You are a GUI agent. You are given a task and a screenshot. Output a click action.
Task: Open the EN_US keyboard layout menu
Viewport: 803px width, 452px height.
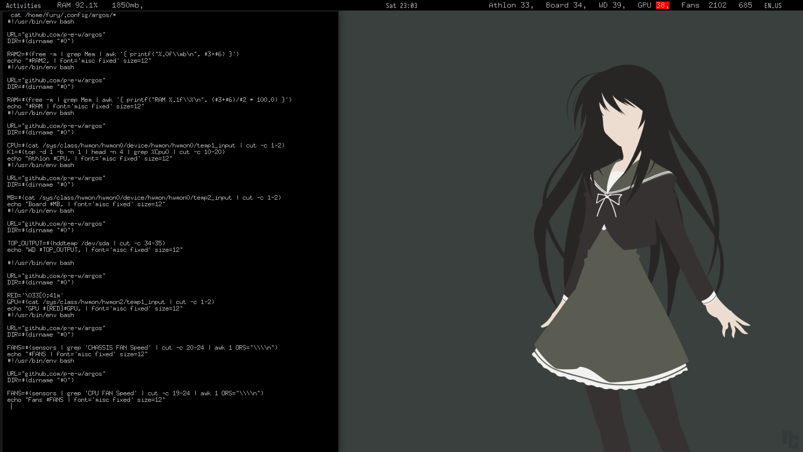[x=773, y=6]
